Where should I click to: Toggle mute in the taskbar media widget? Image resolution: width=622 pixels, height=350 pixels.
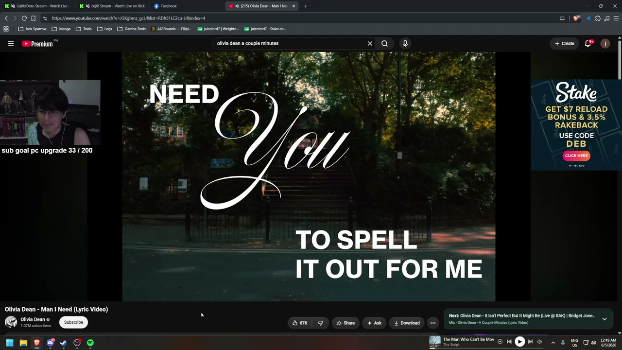point(539,342)
